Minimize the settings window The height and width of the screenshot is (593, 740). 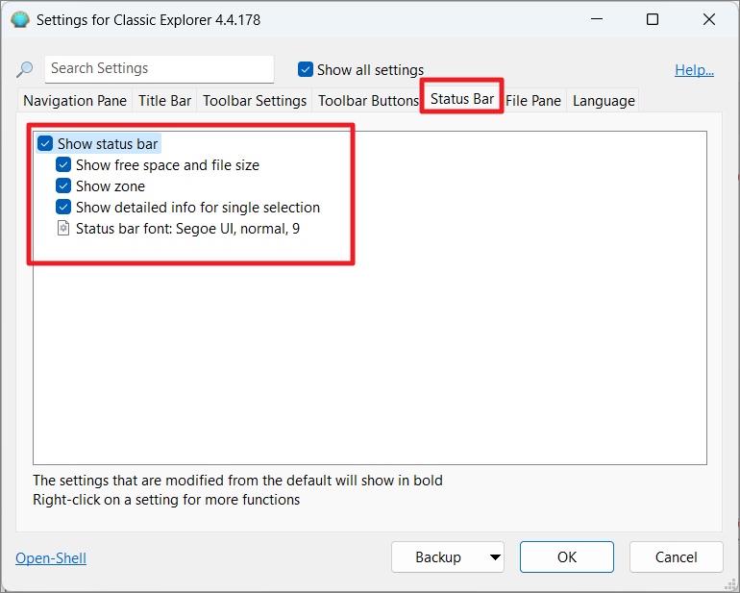coord(597,19)
